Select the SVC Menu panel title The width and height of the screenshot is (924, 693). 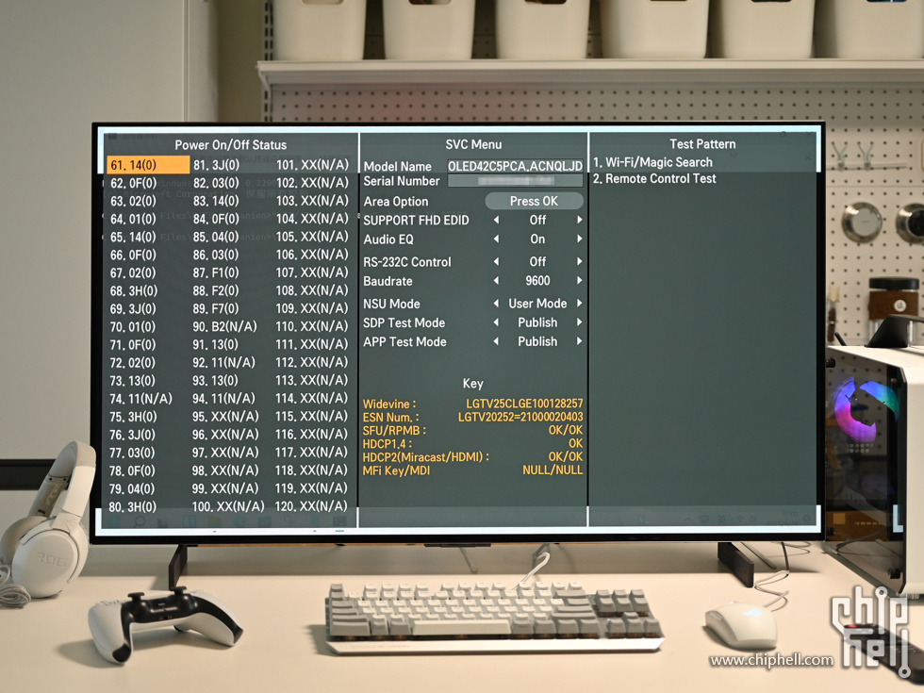point(473,144)
